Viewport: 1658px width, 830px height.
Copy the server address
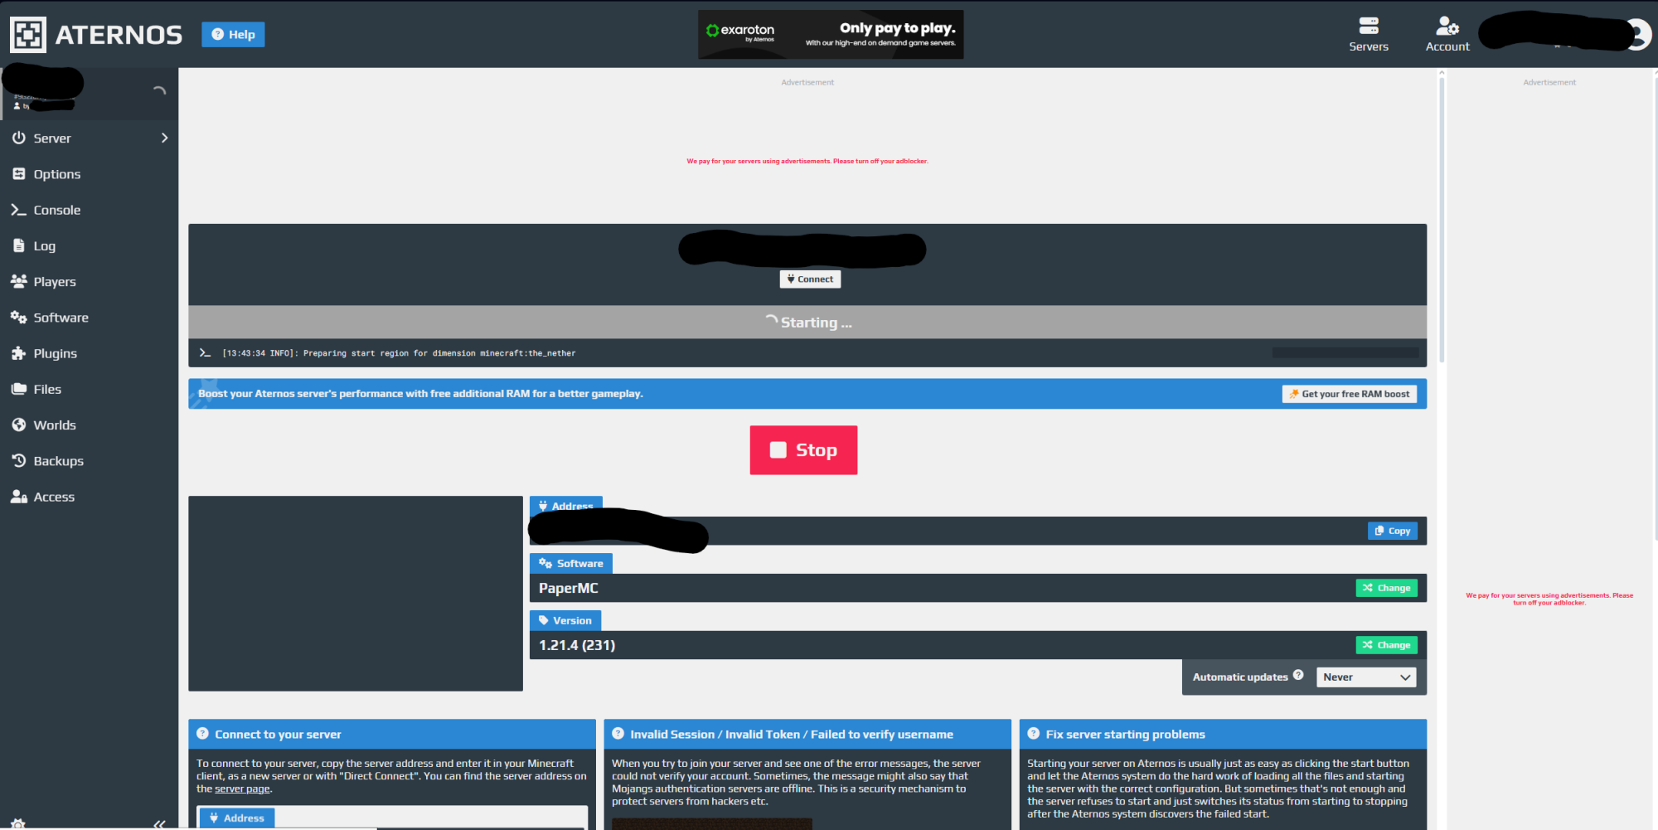click(x=1393, y=531)
